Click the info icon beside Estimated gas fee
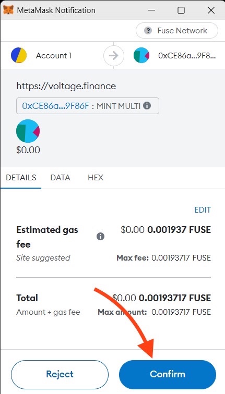The width and height of the screenshot is (225, 394). [x=100, y=237]
